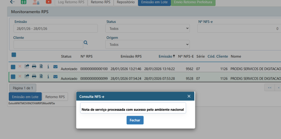Open the red YouTube video icon
This screenshot has height=139, width=281.
click(x=49, y=2)
